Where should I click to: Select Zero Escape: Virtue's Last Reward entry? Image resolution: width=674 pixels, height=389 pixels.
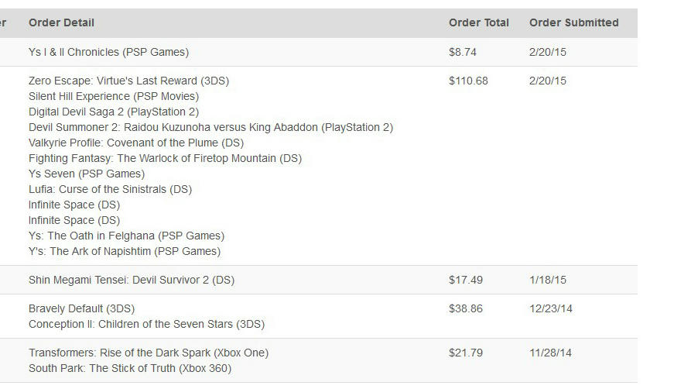(x=128, y=81)
